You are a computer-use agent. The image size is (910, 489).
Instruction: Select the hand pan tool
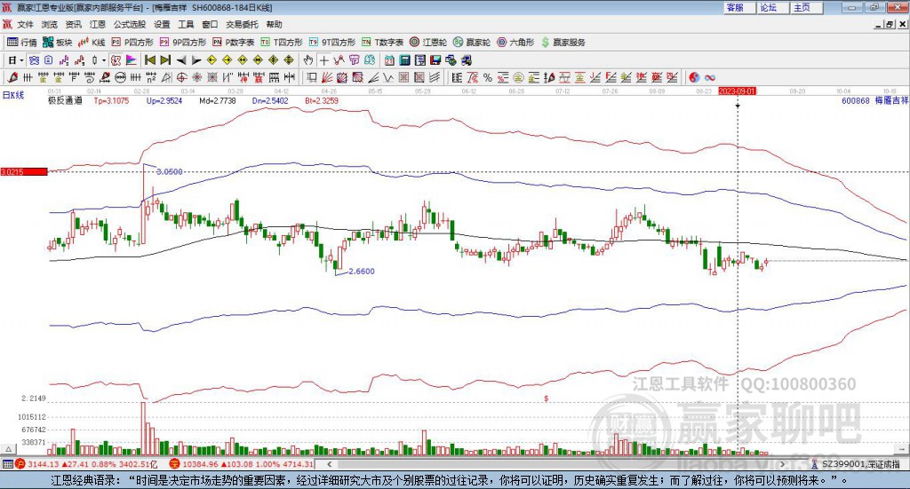308,60
